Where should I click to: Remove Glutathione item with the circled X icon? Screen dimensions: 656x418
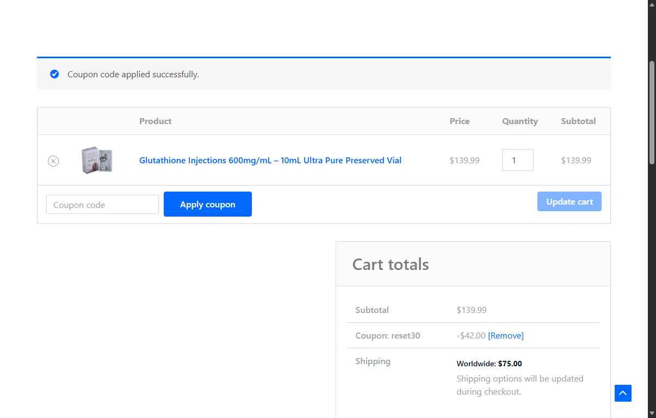[53, 161]
